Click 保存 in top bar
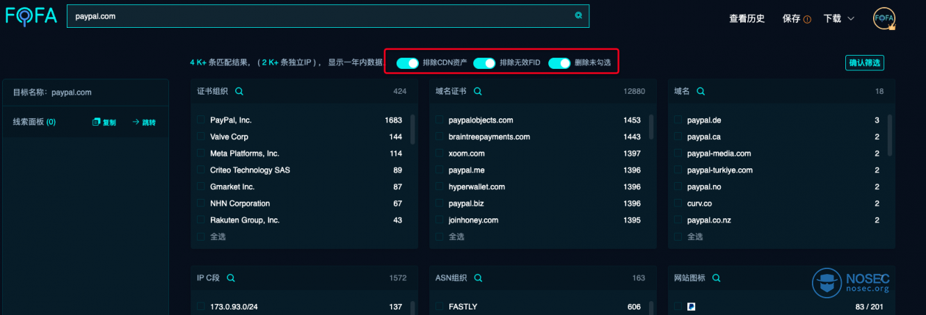Screen dimensions: 926x315 [792, 19]
